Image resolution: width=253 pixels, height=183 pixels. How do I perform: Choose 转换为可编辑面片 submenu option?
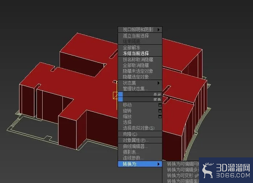point(181,181)
